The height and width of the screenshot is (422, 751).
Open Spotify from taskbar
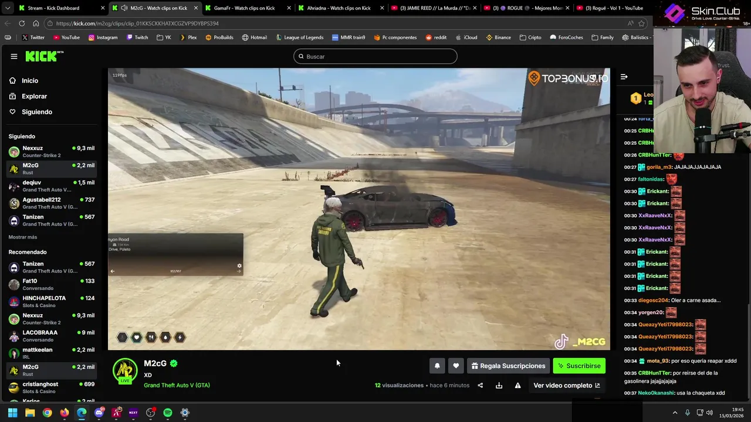click(x=168, y=413)
